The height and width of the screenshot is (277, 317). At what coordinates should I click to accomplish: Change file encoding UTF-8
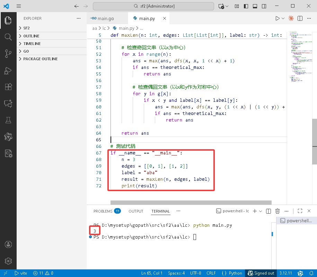[x=195, y=273]
